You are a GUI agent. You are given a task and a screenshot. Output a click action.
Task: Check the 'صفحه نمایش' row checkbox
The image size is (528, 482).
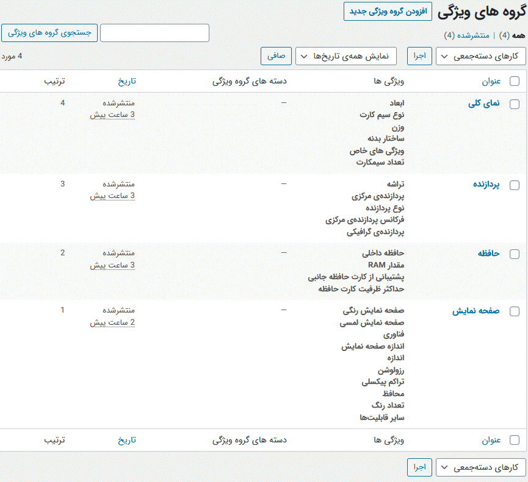[515, 311]
